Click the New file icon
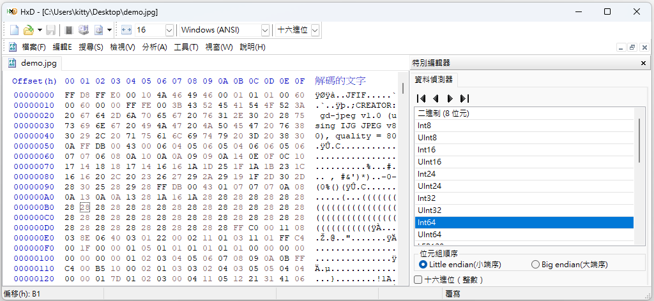 pos(15,30)
